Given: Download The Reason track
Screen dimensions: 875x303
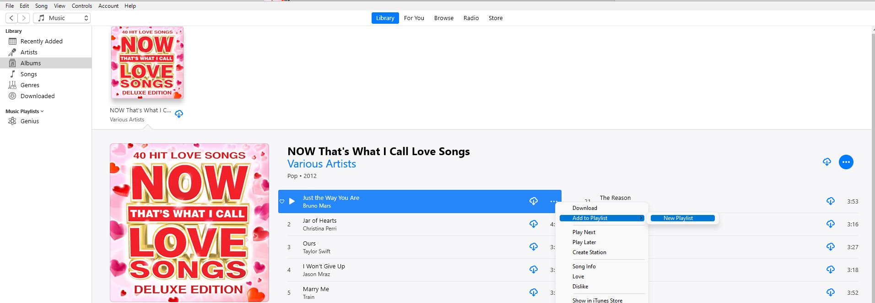Looking at the screenshot, I should [831, 201].
